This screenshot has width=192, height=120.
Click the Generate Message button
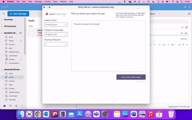(x=131, y=77)
